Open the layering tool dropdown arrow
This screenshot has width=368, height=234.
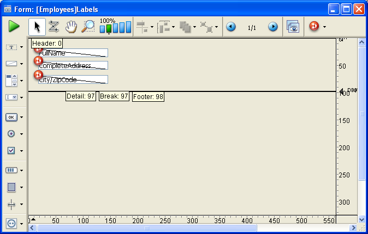[194, 27]
